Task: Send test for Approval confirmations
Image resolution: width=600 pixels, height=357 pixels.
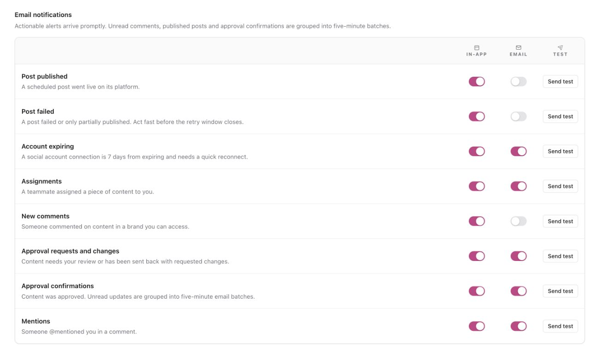Action: point(560,291)
